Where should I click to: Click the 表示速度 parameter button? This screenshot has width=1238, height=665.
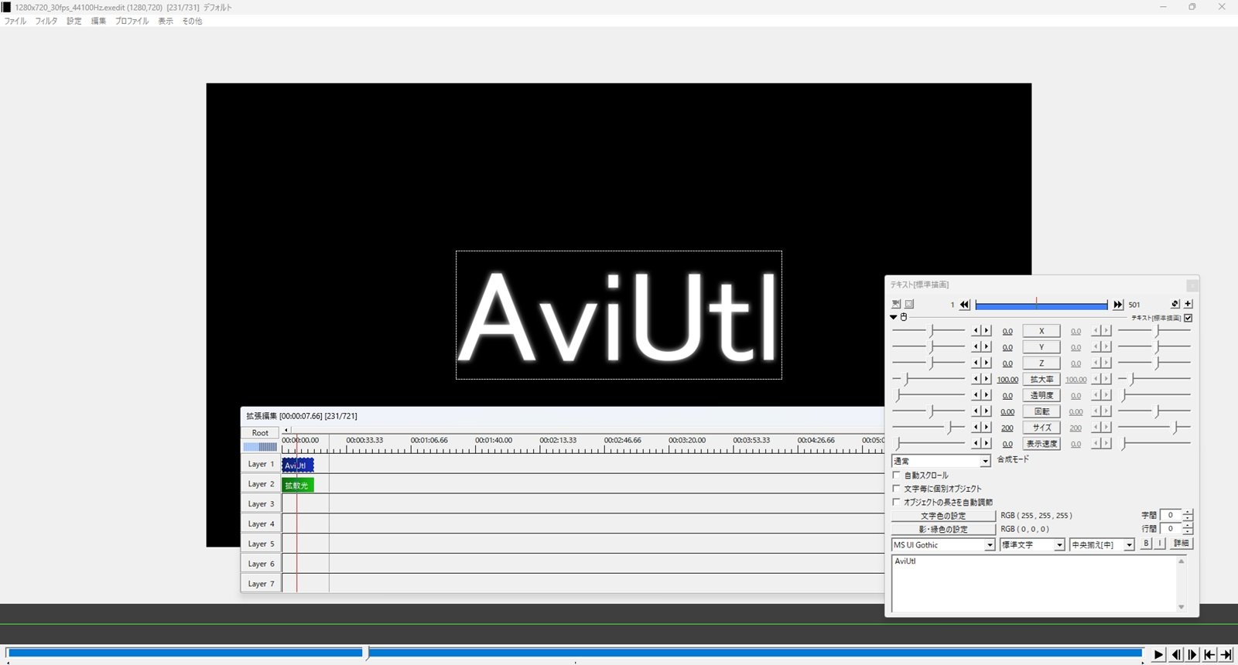pos(1041,444)
